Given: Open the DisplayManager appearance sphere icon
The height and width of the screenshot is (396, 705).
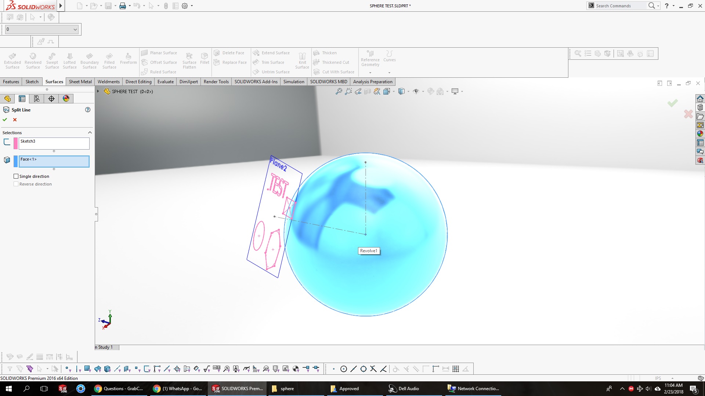Looking at the screenshot, I should point(66,99).
